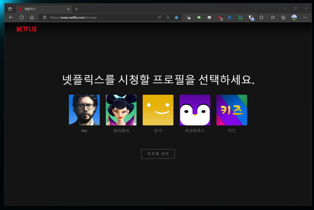
Task: Click the 띠꼬하우스 name label
Action: pyautogui.click(x=195, y=131)
